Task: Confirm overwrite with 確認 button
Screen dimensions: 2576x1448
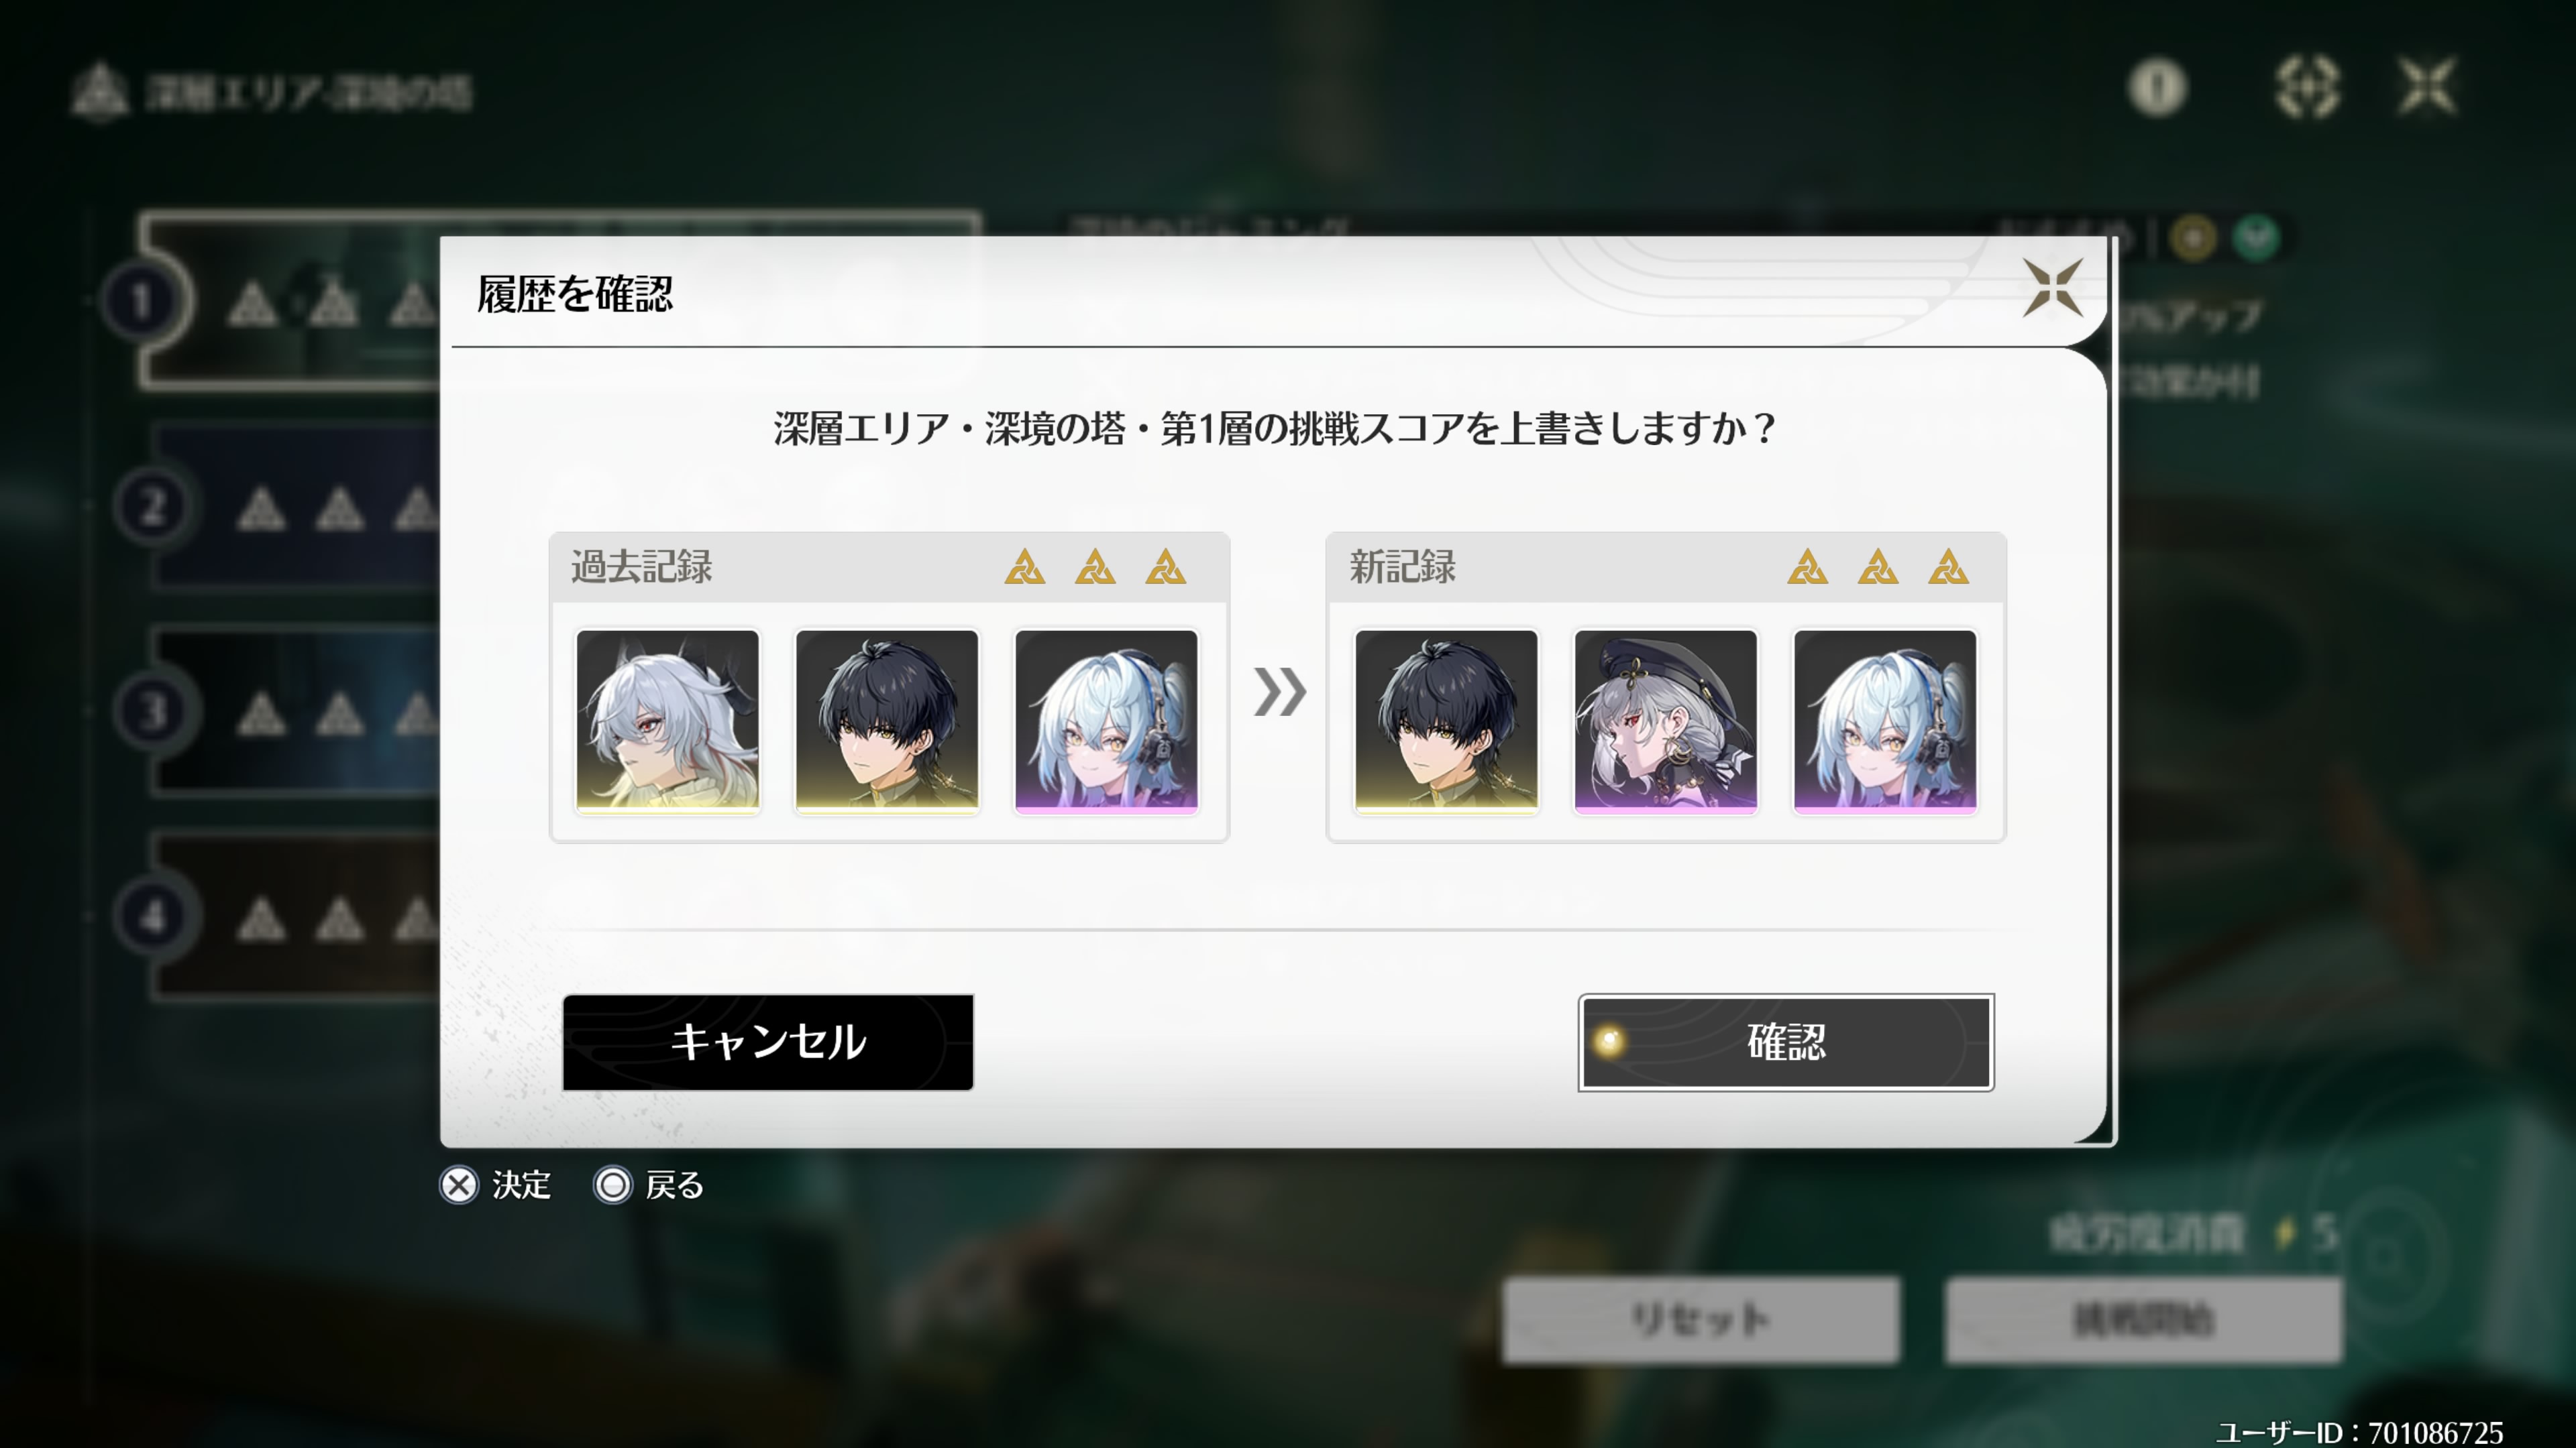Action: coord(1786,1041)
